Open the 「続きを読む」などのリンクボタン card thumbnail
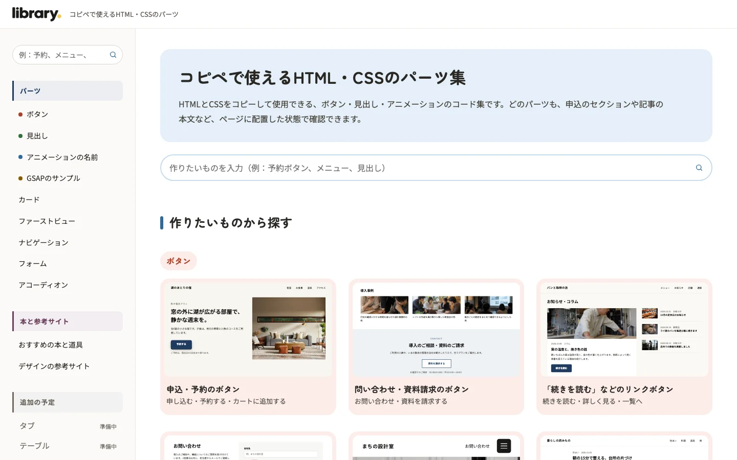The height and width of the screenshot is (460, 737). point(624,330)
